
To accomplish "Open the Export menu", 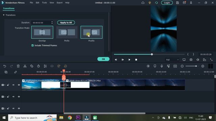I will coord(59,3).
